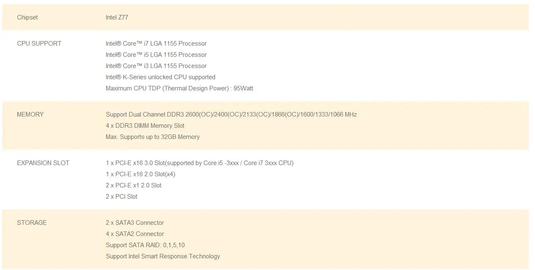
Task: Click the MEMORY section label
Action: tap(30, 114)
